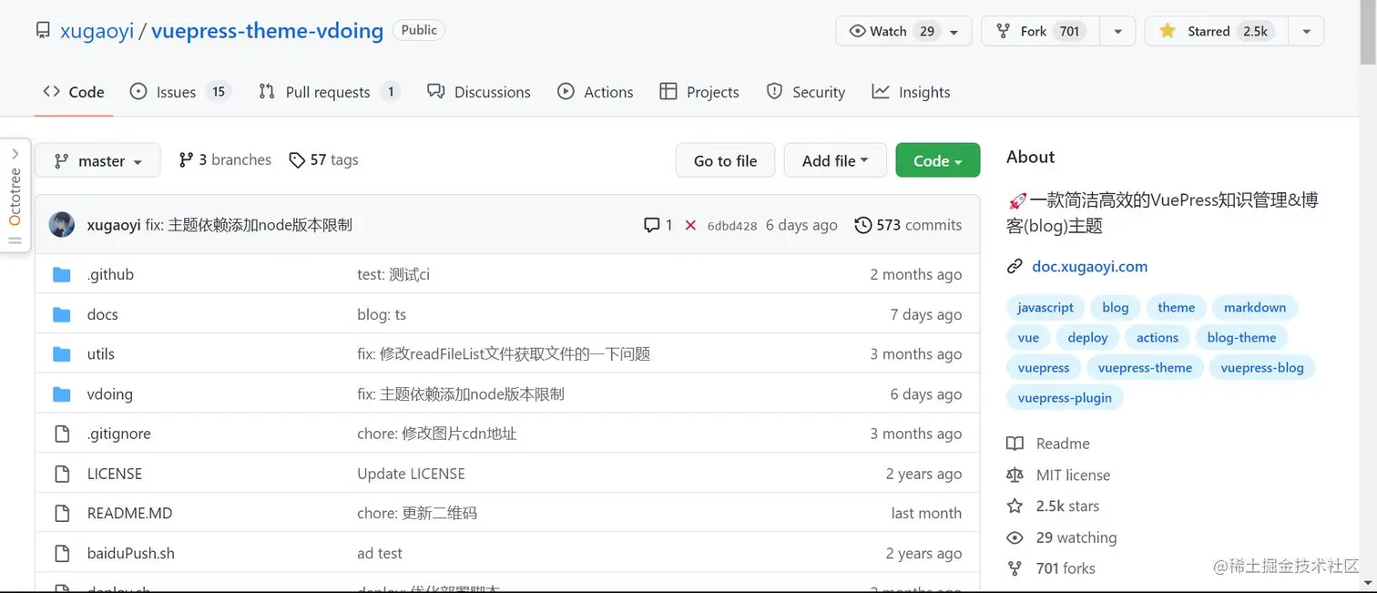Click the vdoing folder icon
1377x593 pixels.
[x=61, y=394]
